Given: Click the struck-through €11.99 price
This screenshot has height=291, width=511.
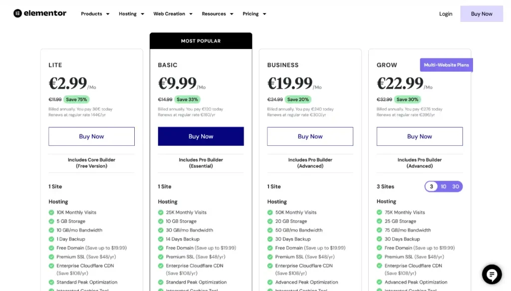Looking at the screenshot, I should pos(55,99).
